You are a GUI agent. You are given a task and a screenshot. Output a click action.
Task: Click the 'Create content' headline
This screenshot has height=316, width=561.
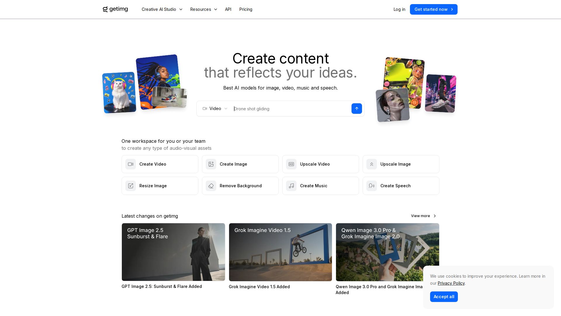coord(280,59)
